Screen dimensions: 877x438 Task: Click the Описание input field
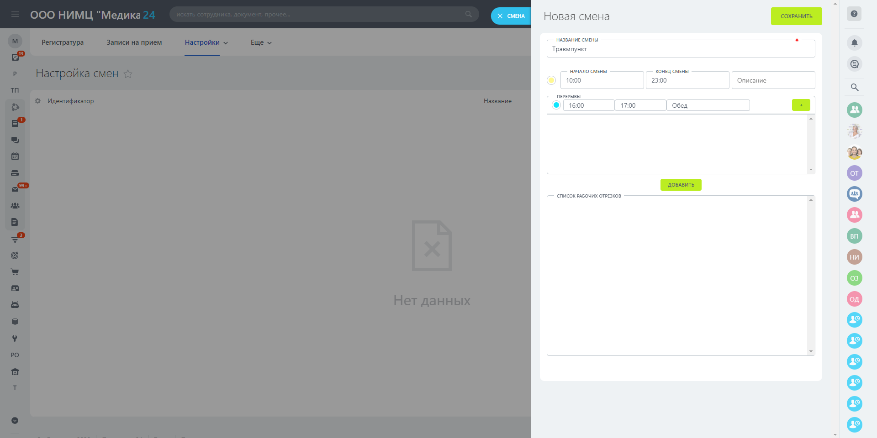click(773, 80)
